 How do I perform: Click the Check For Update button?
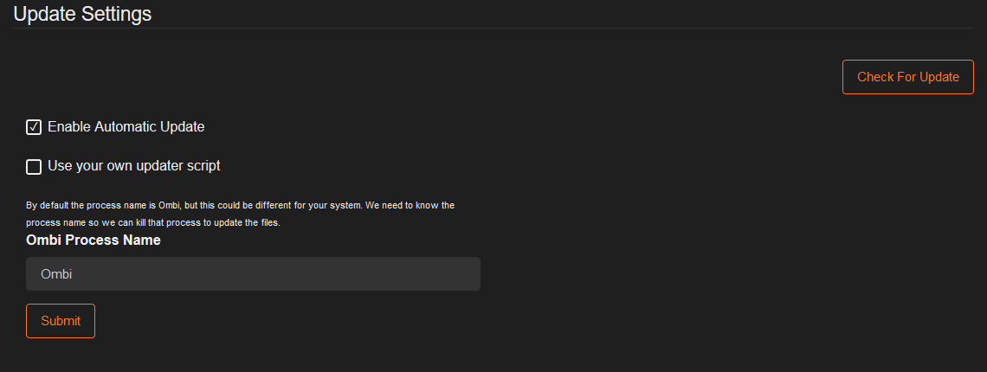coord(907,77)
